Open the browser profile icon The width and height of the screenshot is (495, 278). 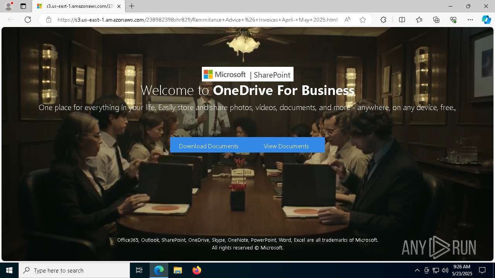click(x=9, y=6)
